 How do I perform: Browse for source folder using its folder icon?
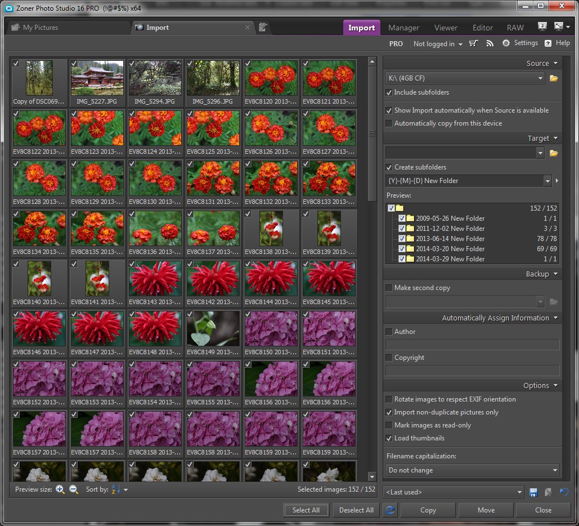point(554,78)
